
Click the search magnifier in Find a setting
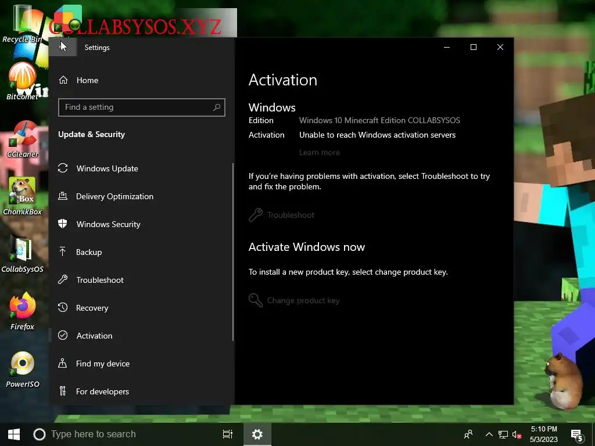click(217, 107)
